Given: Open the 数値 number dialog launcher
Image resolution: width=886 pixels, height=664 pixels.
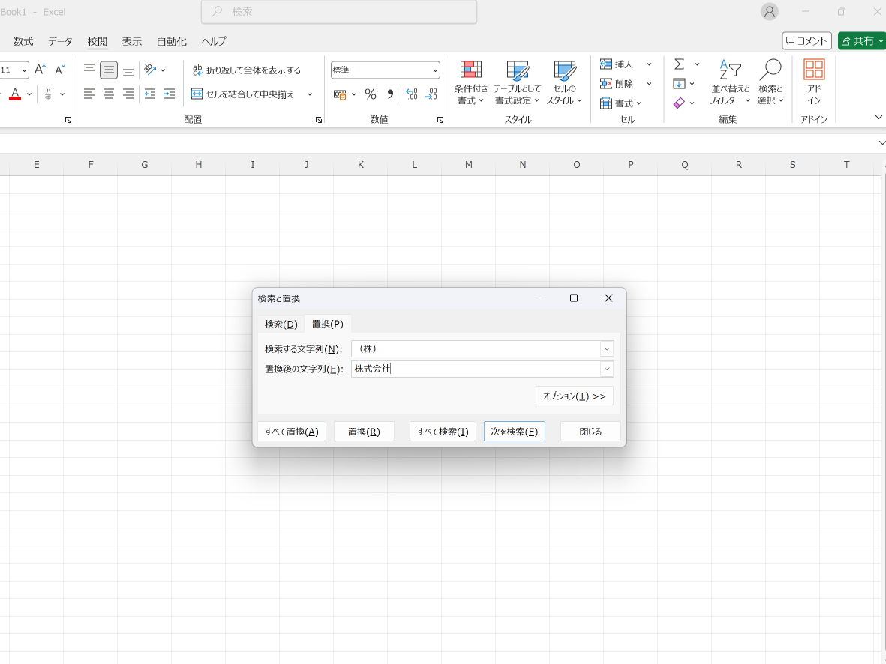Looking at the screenshot, I should [440, 120].
